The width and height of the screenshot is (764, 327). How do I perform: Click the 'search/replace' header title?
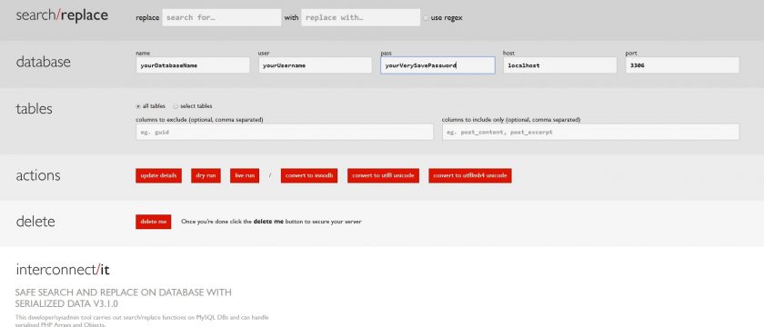coord(62,15)
